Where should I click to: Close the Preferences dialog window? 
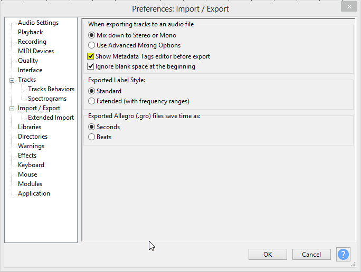click(347, 7)
